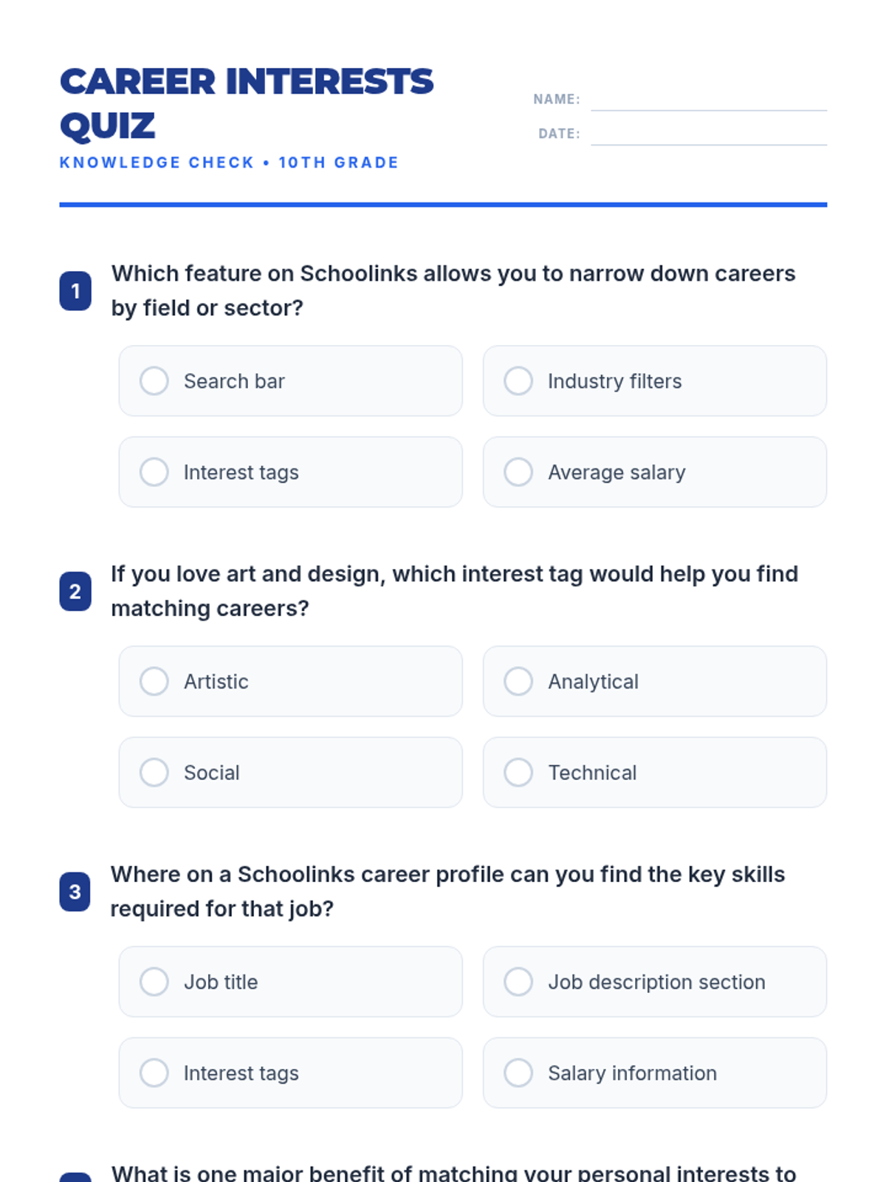
Task: Choose the Analytical radio option
Action: click(x=655, y=681)
